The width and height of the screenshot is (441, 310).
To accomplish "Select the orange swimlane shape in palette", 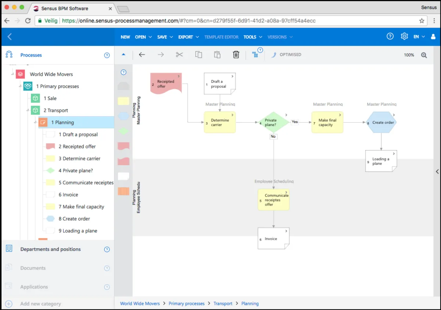I will tap(123, 191).
